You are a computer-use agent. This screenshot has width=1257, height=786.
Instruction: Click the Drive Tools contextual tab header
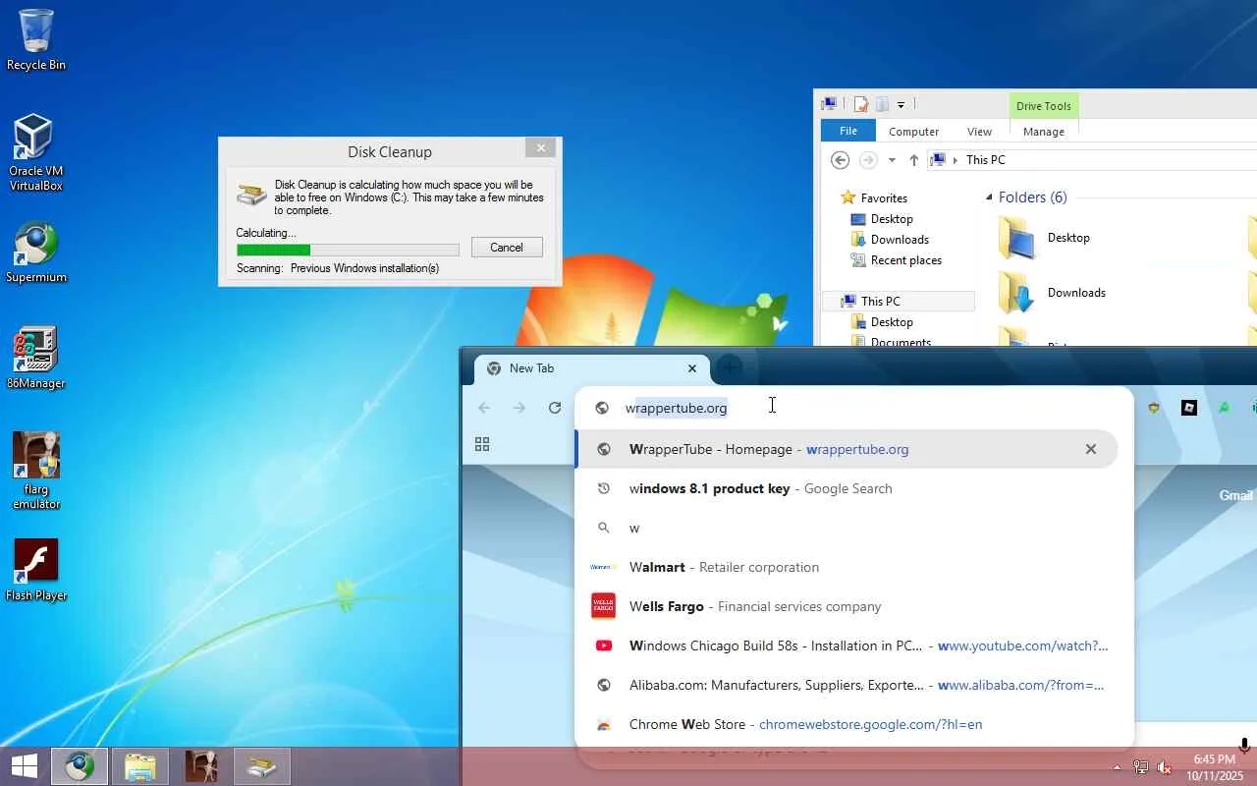click(x=1043, y=106)
